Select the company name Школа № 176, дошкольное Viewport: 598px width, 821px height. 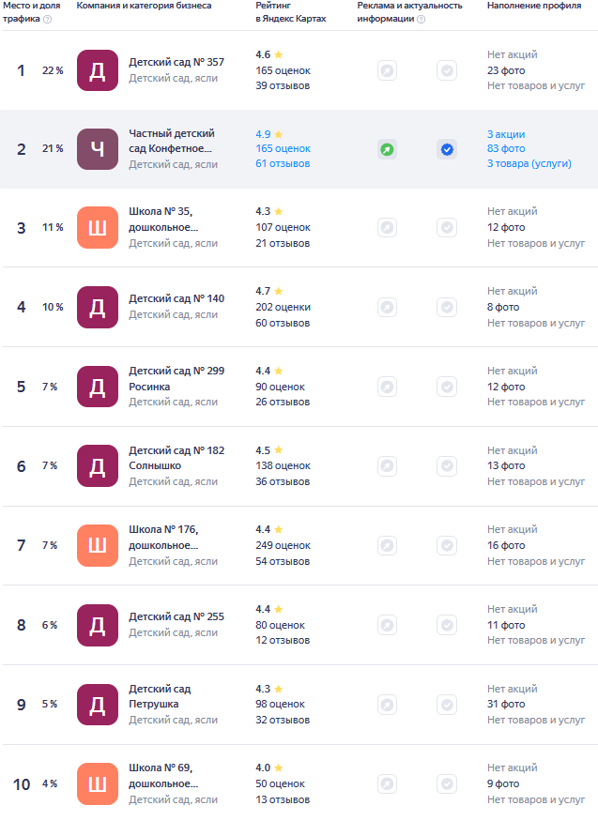pos(163,538)
